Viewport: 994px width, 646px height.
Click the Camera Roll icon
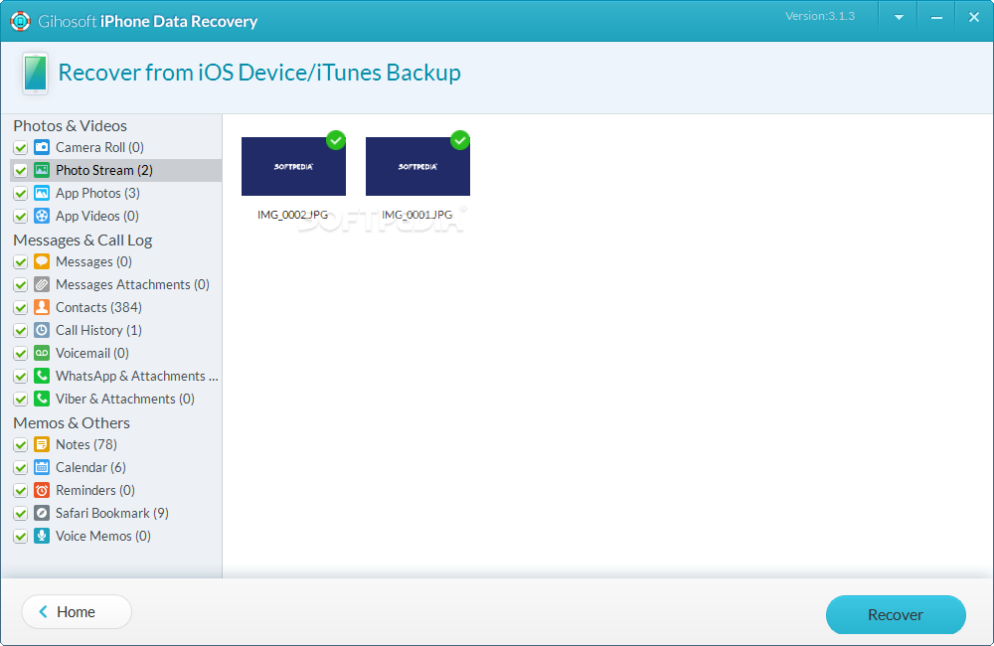(42, 147)
